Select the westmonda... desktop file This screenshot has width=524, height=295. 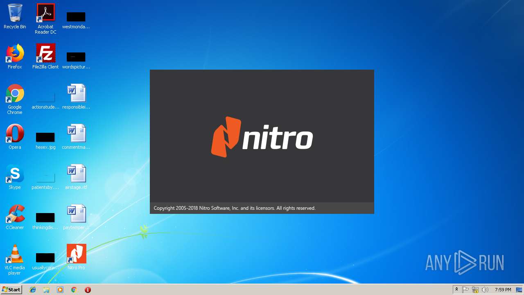(76, 20)
